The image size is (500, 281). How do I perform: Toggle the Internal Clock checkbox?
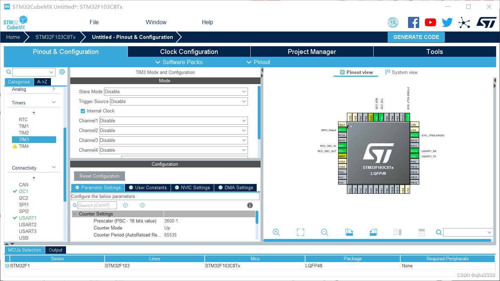(x=83, y=111)
